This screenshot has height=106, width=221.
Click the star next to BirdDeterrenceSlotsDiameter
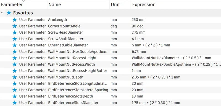pos(15,103)
